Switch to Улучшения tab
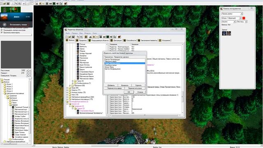This screenshot has height=148, width=263. tap(164, 40)
